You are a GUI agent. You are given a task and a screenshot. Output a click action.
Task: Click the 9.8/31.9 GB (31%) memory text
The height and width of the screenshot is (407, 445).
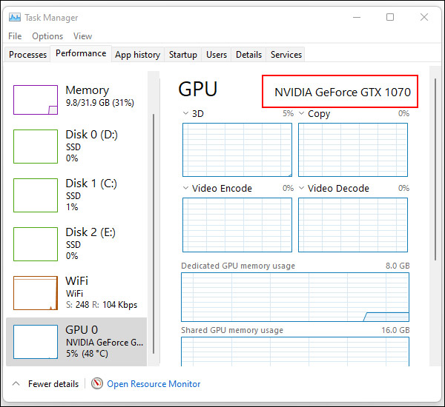pos(99,103)
